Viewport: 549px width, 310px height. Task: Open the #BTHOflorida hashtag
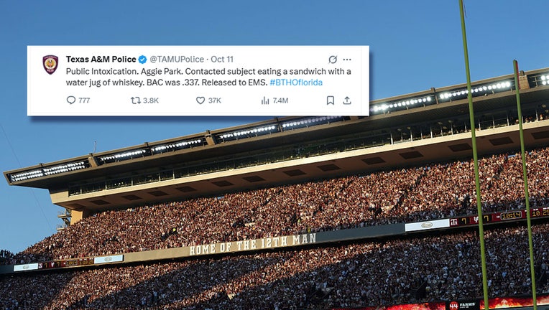(x=296, y=83)
